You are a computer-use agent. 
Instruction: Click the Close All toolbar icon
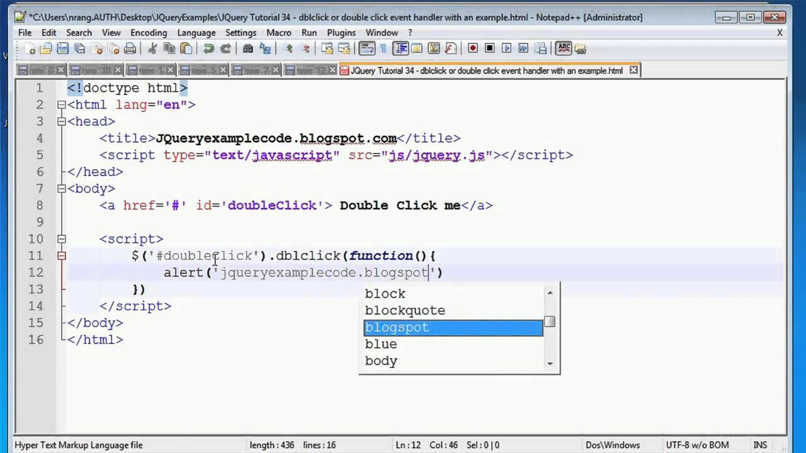coord(113,48)
